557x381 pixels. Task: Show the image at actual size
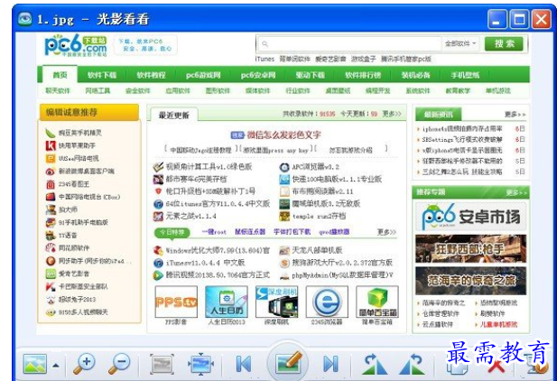pos(162,364)
